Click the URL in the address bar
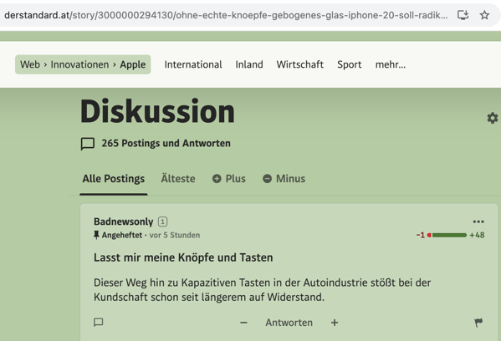The height and width of the screenshot is (341, 501). coord(226,15)
